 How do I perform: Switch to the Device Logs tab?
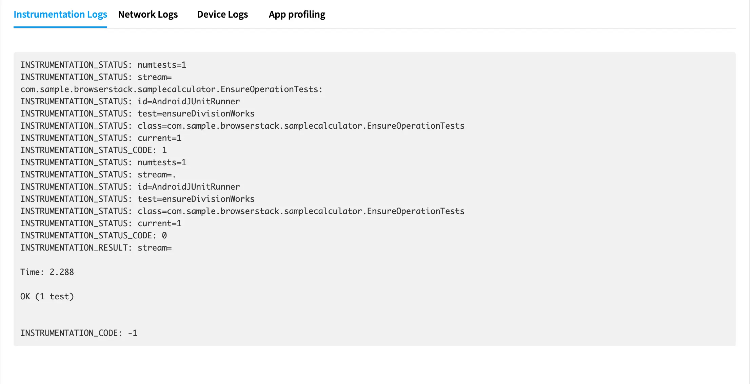pyautogui.click(x=222, y=15)
